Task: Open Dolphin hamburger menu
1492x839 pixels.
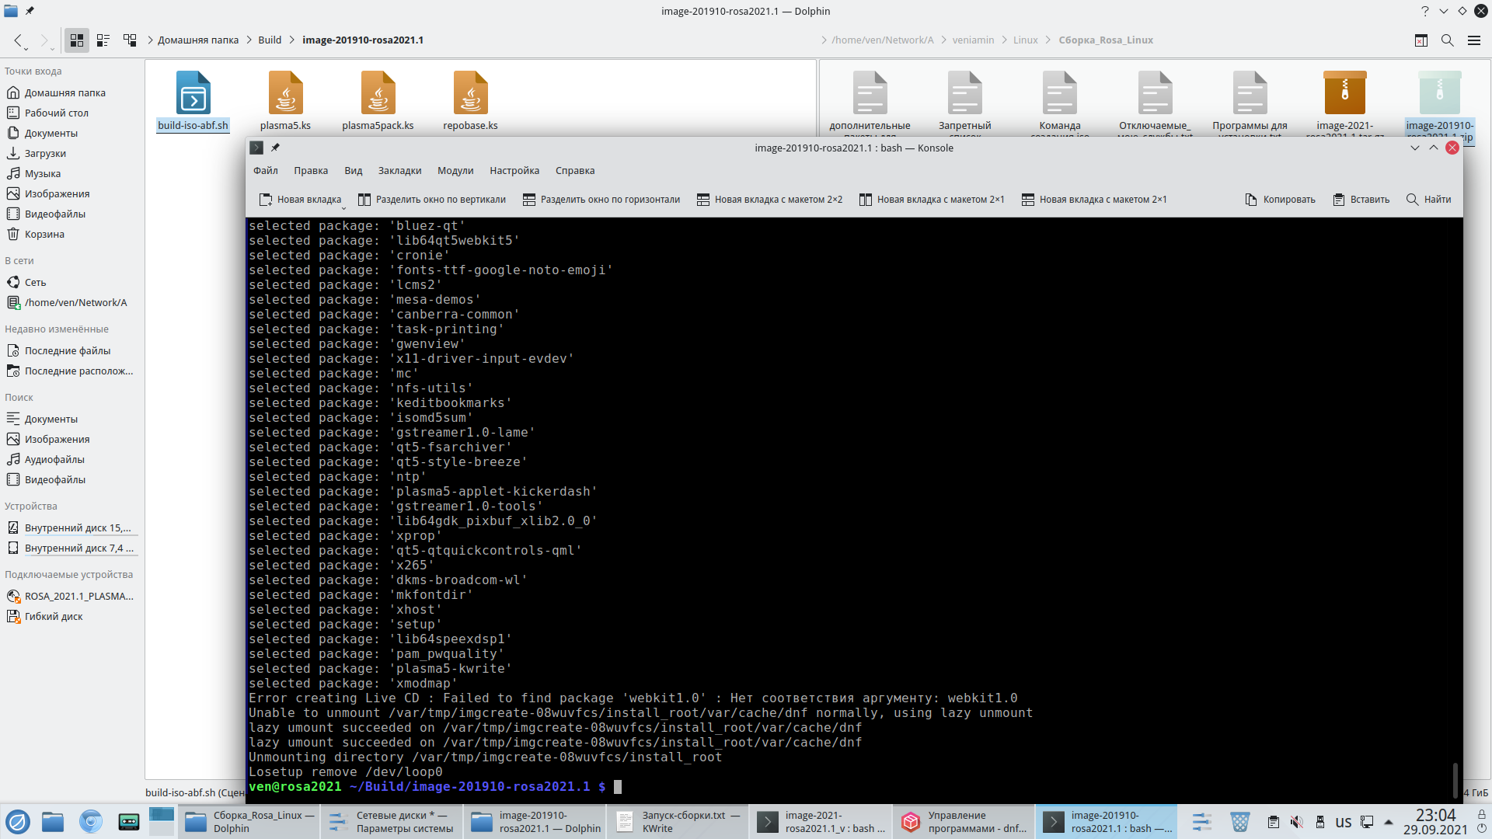Action: pos(1473,40)
